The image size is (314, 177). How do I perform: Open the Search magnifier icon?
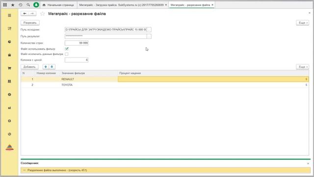[28, 5]
